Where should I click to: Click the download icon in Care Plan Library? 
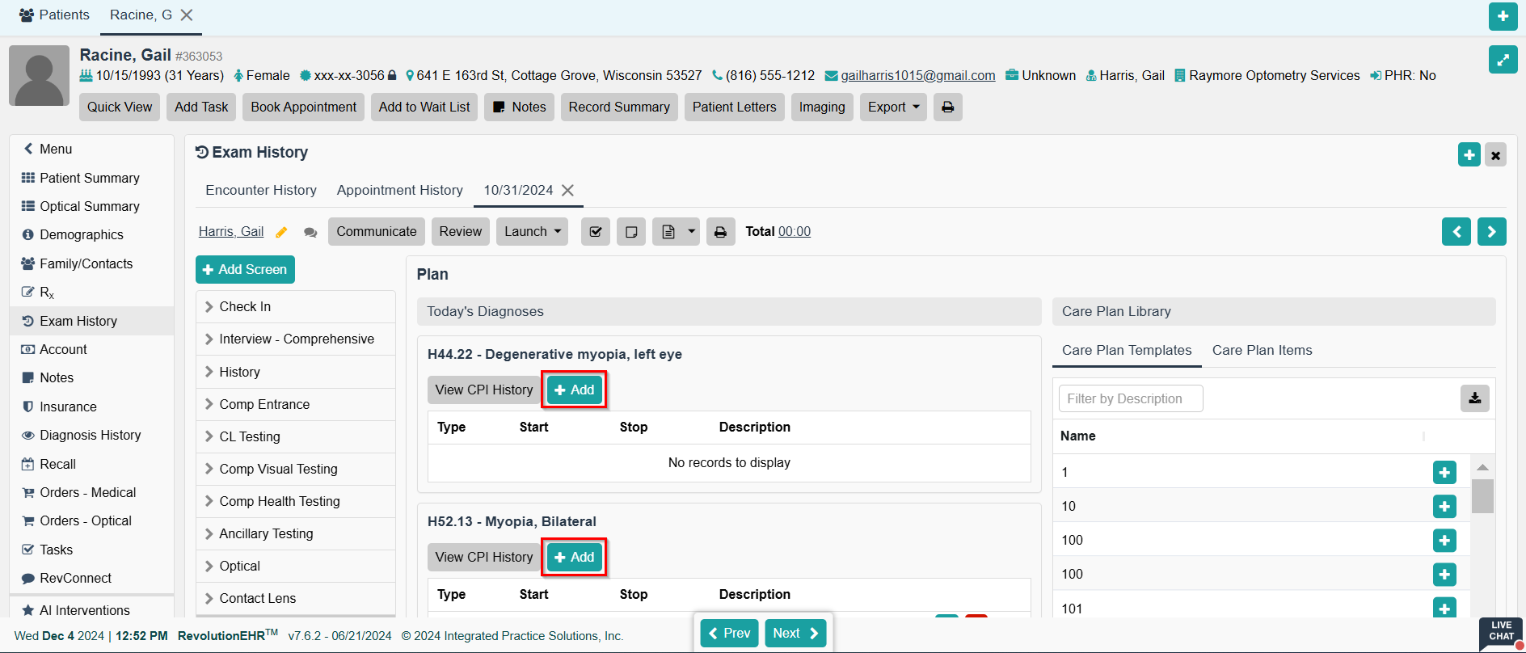click(1474, 398)
